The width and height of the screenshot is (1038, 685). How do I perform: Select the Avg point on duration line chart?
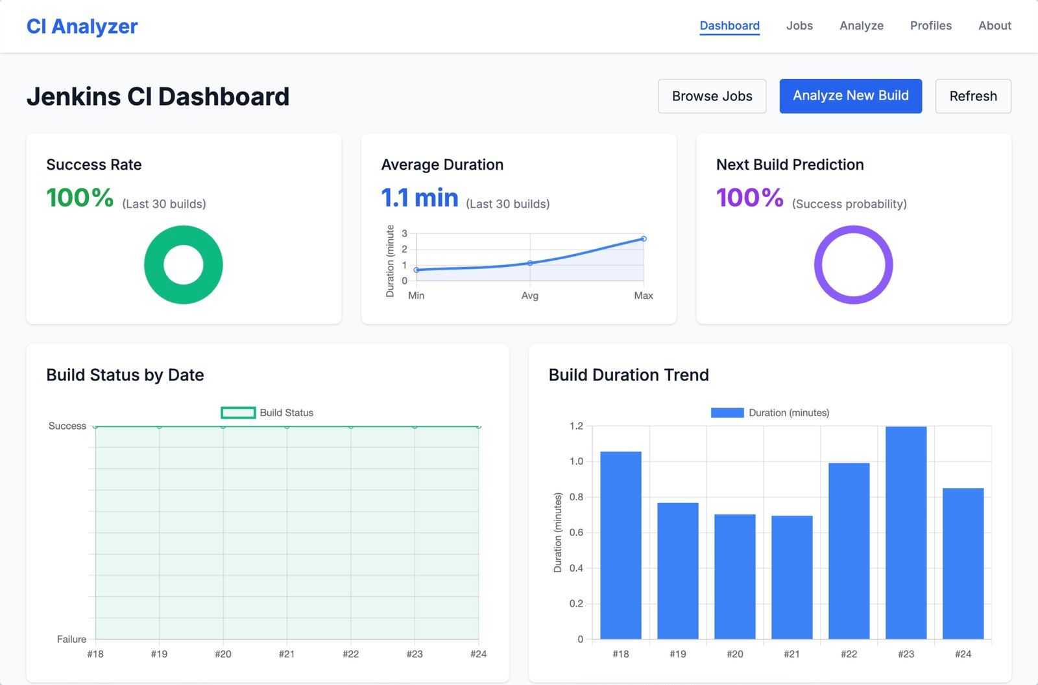coord(530,262)
